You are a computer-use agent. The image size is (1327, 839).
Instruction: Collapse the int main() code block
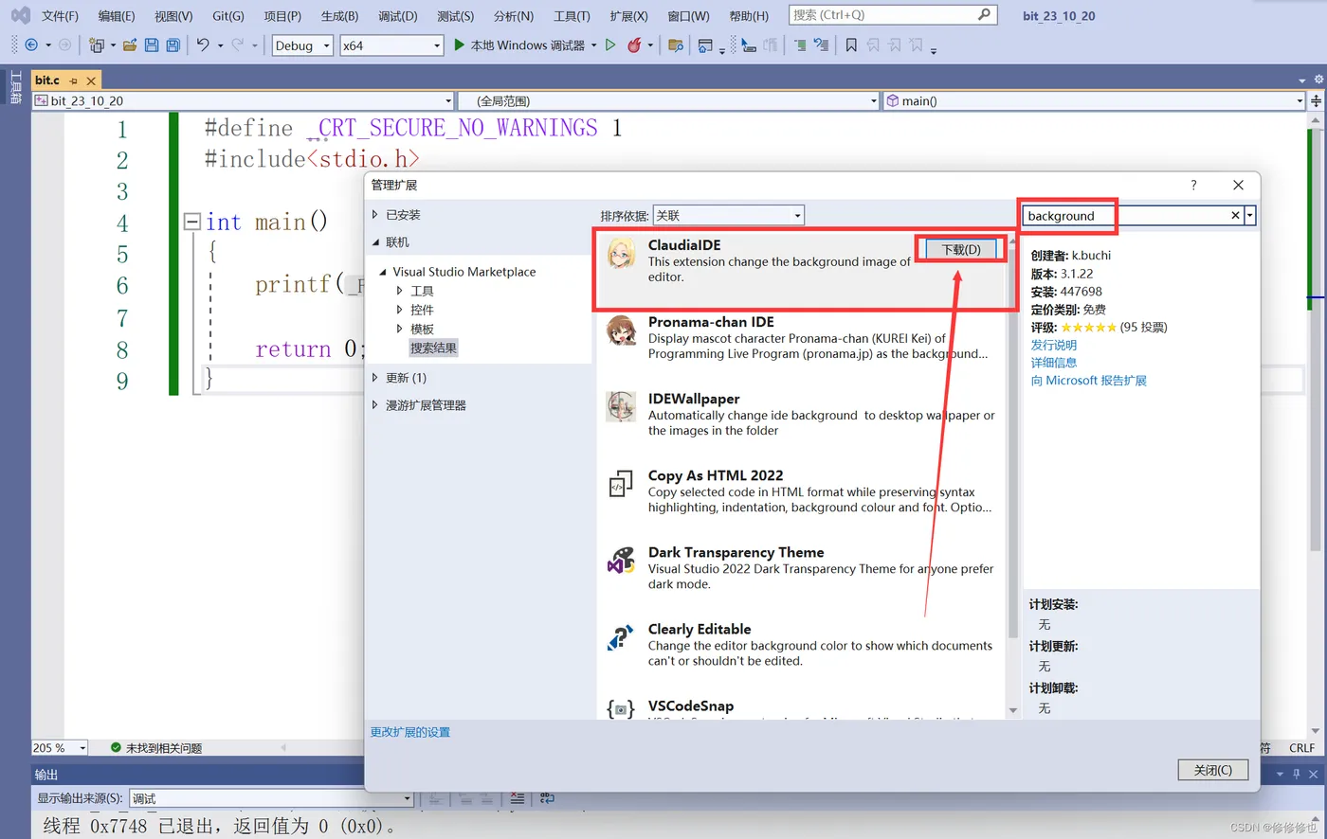coord(191,222)
